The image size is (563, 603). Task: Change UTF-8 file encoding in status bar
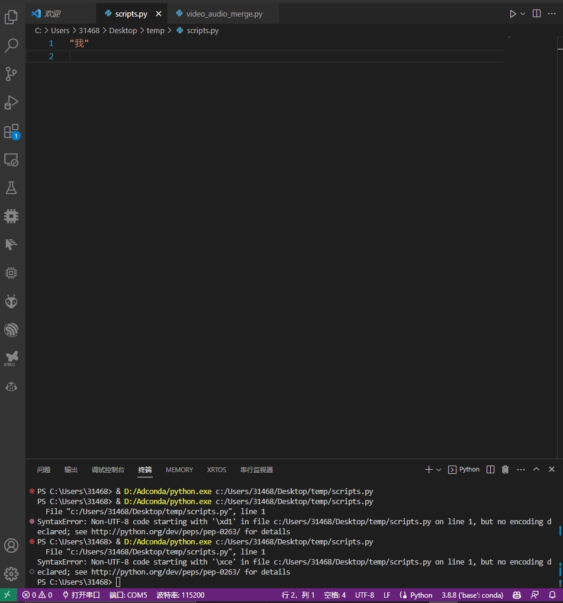(x=364, y=595)
